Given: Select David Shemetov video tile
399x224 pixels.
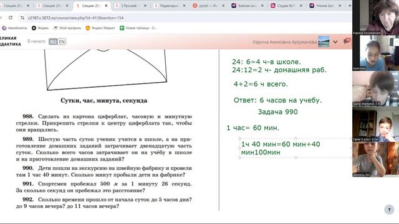Looking at the screenshot, I should click(x=375, y=88).
